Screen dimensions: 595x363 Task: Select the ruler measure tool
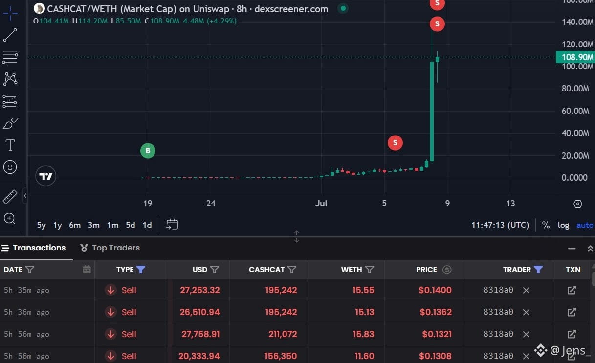point(10,197)
